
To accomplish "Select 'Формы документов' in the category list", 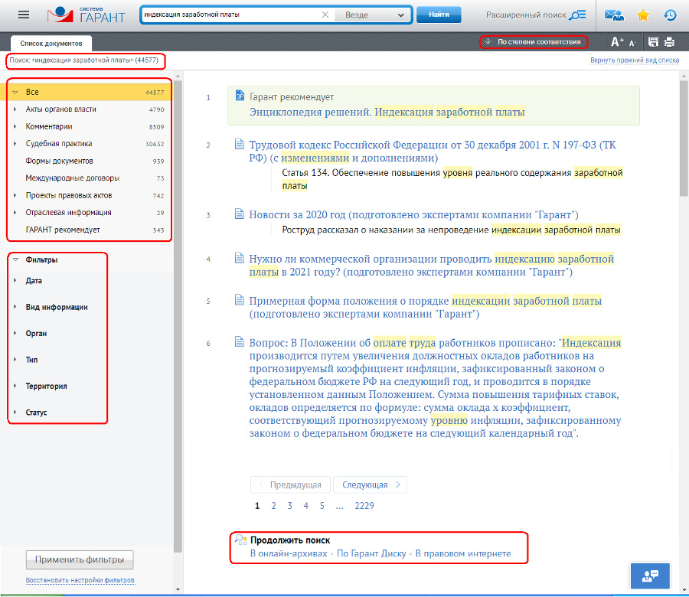I will tap(59, 161).
